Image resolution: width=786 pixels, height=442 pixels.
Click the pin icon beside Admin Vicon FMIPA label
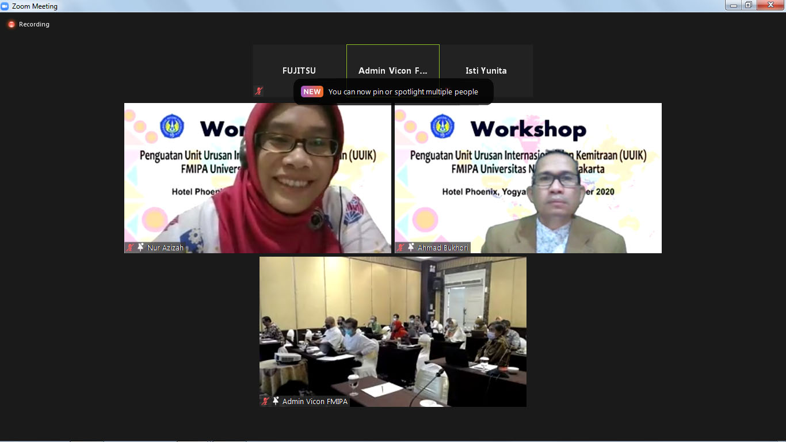(276, 401)
